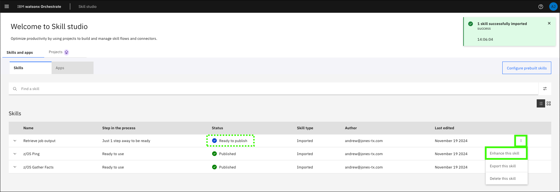Screen dimensions: 560x192
Task: Open the help question mark icon
Action: [541, 7]
